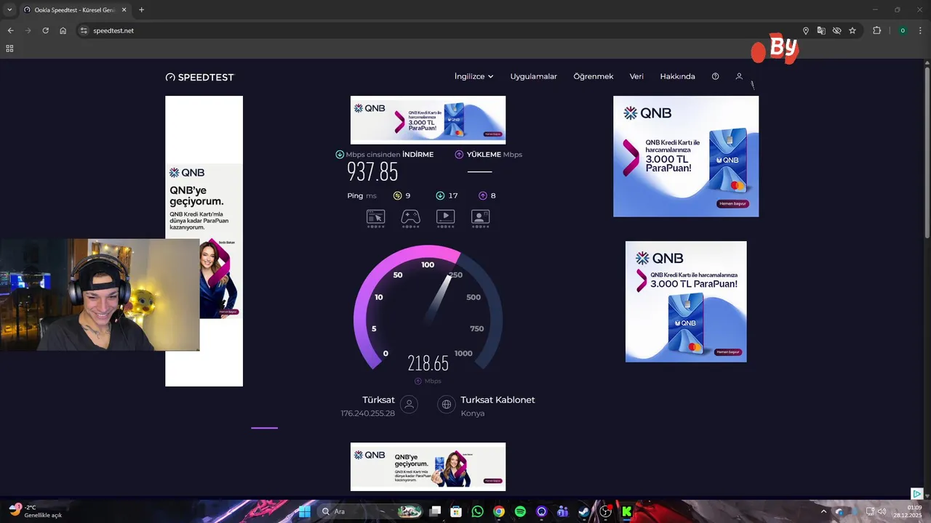Go back with the browser back arrow

click(x=10, y=31)
